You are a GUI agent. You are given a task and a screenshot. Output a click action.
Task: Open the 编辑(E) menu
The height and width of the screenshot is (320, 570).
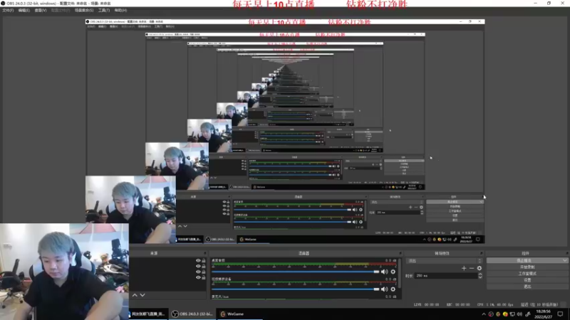point(24,10)
